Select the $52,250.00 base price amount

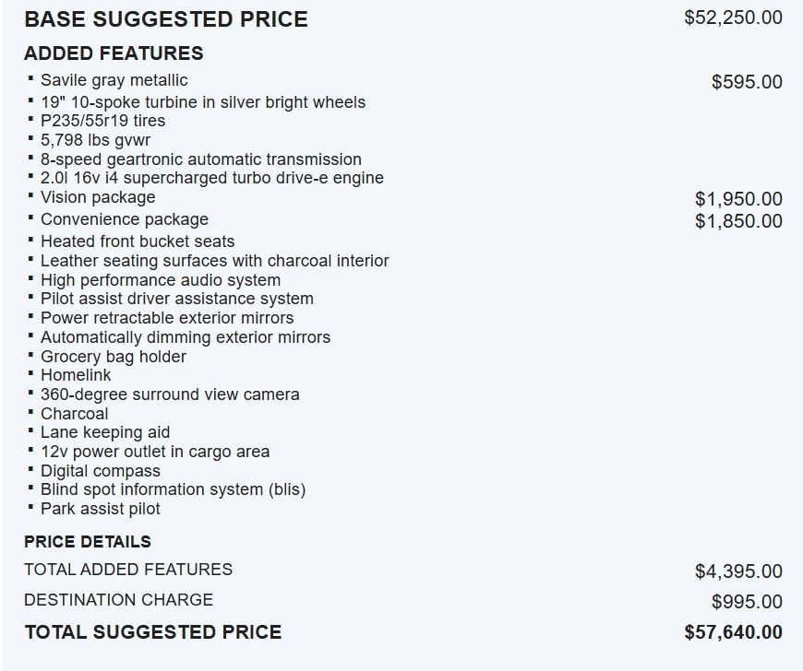tap(734, 18)
